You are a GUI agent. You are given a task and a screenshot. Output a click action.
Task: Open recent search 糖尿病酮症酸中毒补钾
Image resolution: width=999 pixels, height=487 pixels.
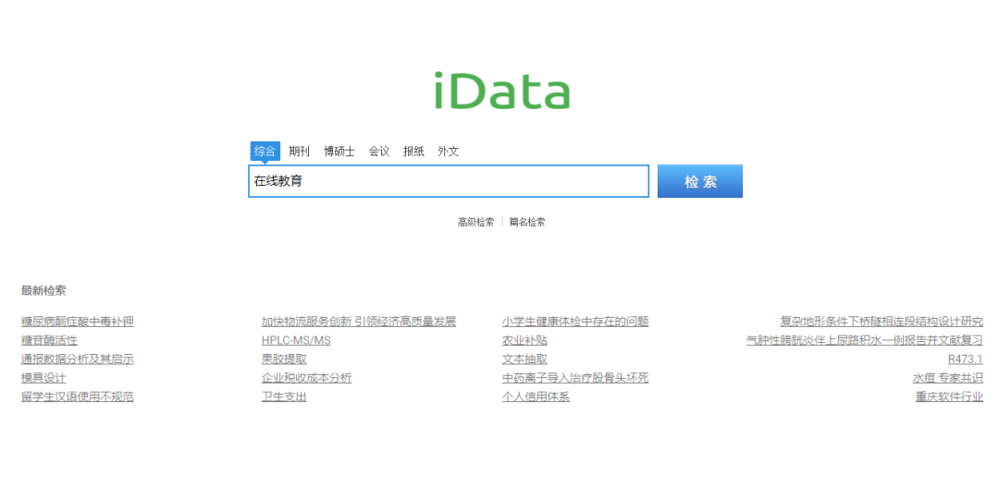click(x=78, y=322)
